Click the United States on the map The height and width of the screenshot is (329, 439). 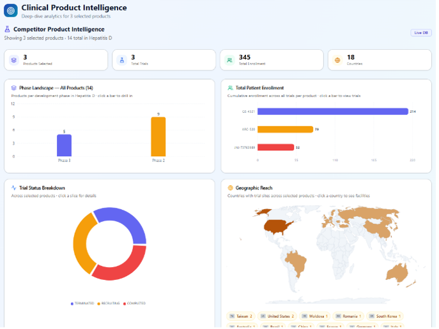(x=277, y=227)
